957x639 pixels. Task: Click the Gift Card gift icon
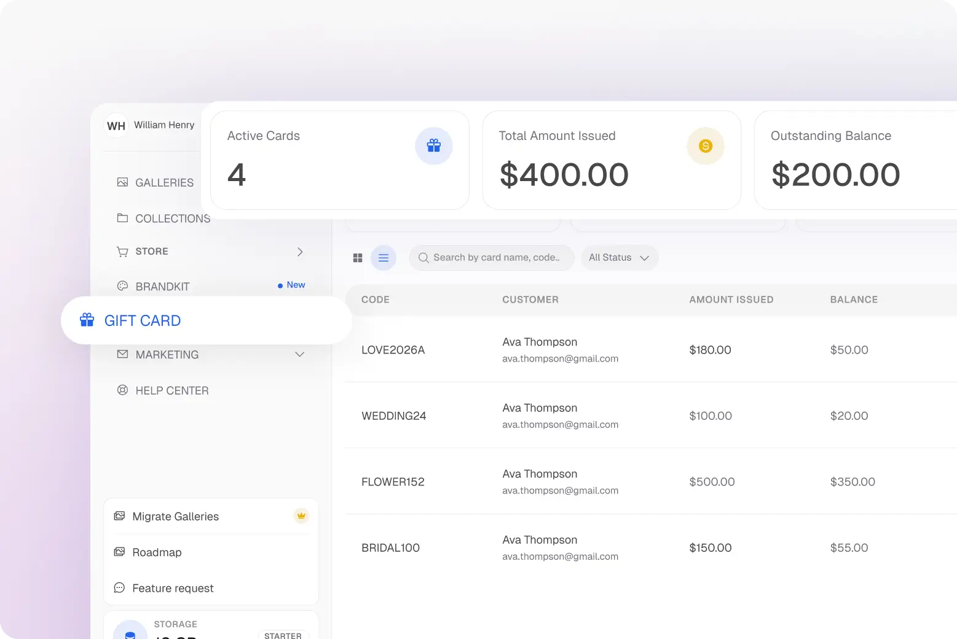(x=87, y=320)
